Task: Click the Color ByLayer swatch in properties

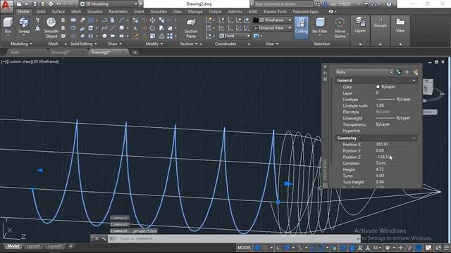Action: [x=378, y=86]
